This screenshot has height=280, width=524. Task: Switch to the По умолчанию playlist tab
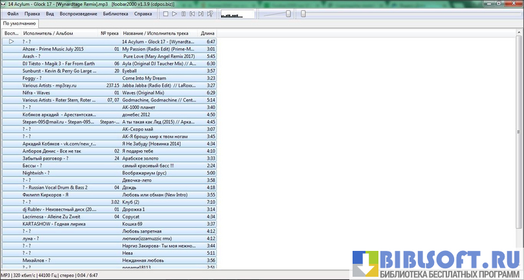[19, 23]
